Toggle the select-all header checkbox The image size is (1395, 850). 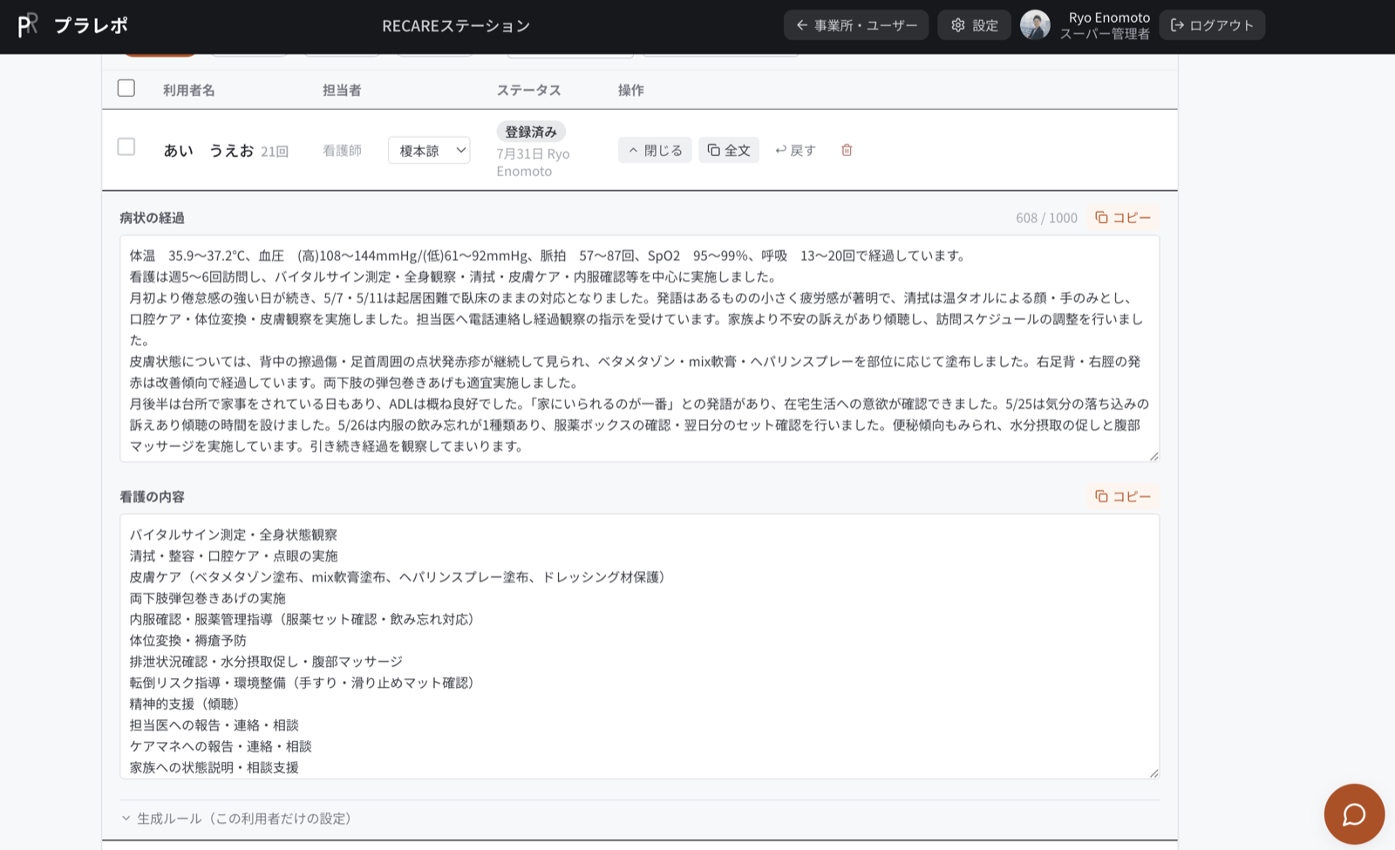[126, 88]
